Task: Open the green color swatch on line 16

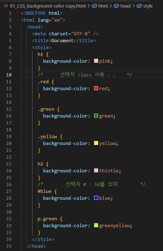Action: tap(96, 116)
